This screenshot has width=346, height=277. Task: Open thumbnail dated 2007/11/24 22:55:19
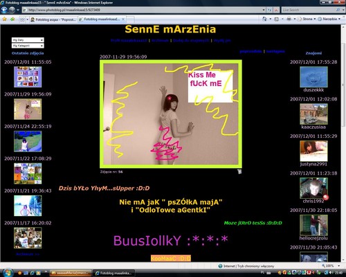pyautogui.click(x=28, y=141)
